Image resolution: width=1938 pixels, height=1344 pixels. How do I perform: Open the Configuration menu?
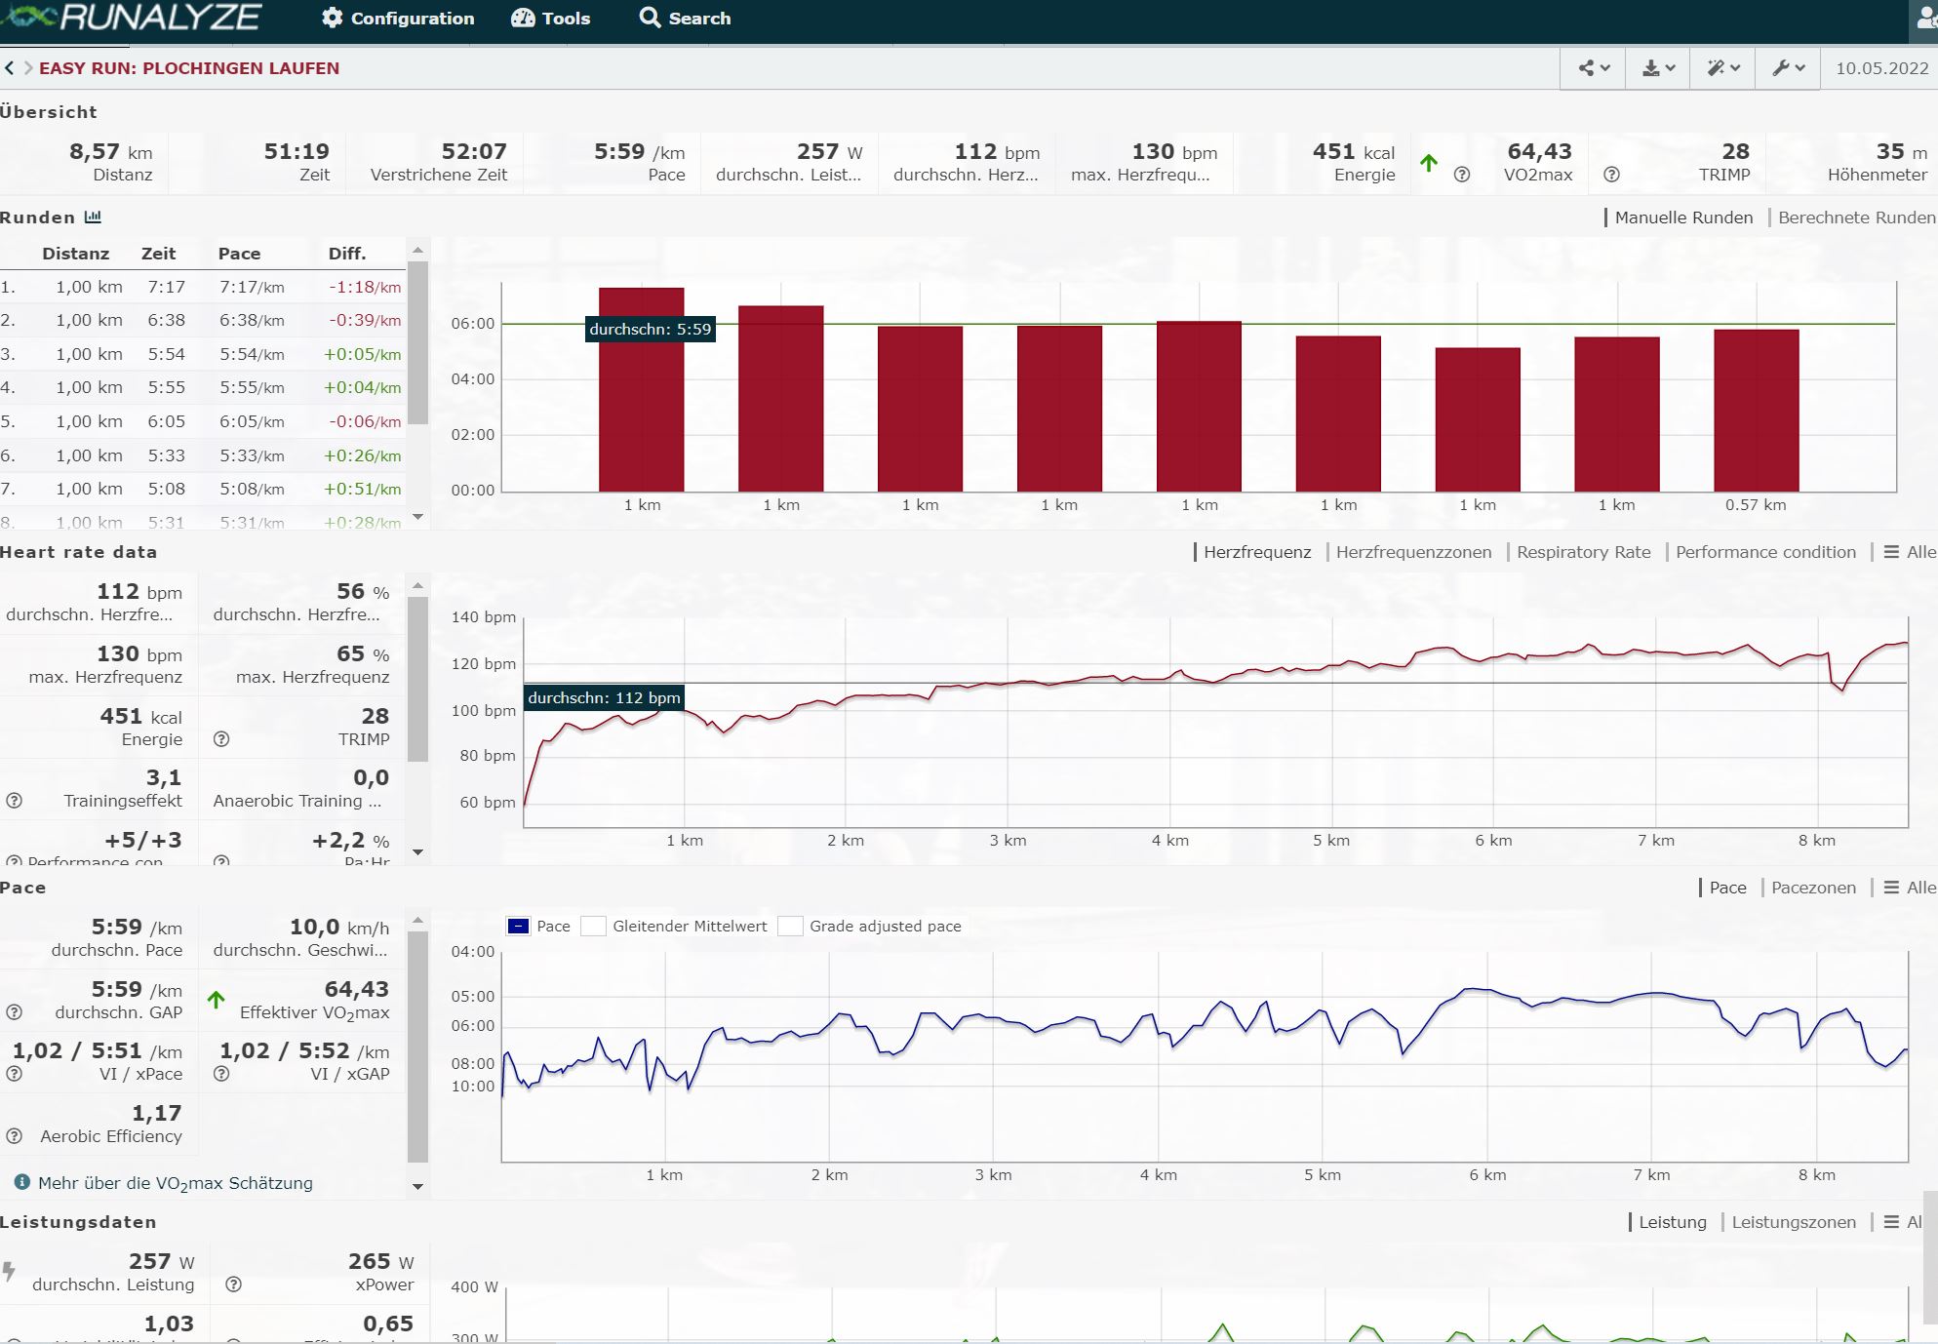[x=398, y=19]
